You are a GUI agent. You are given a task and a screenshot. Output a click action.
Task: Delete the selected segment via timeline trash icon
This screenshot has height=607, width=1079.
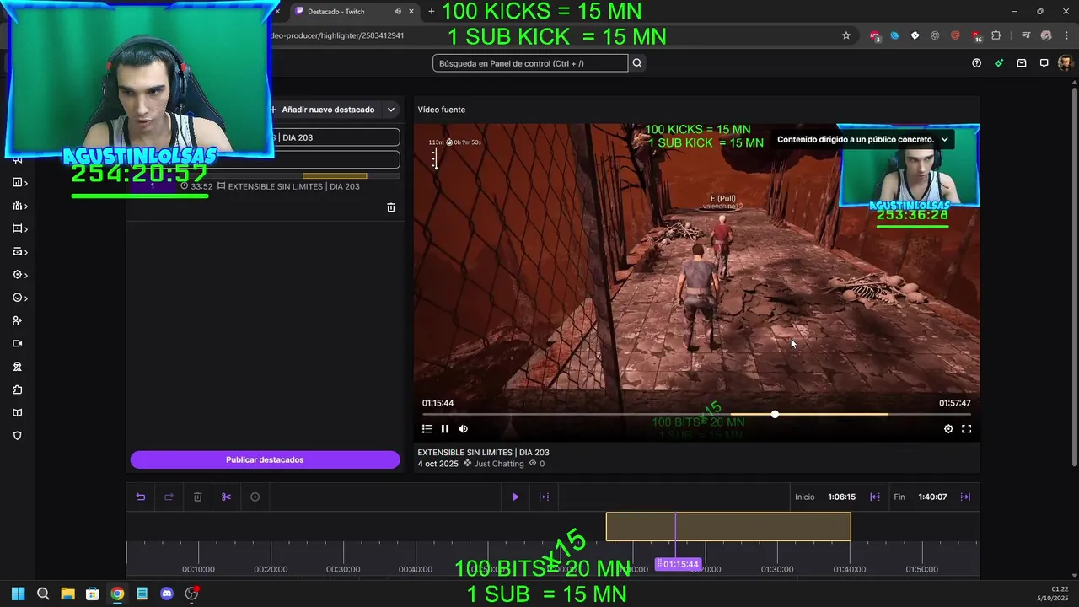[x=197, y=497]
